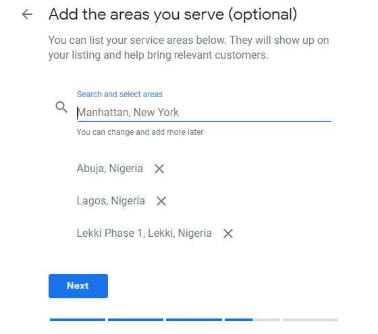Screen dimensions: 378x334
Task: Select the Lagos, Nigeria area label
Action: tap(111, 201)
